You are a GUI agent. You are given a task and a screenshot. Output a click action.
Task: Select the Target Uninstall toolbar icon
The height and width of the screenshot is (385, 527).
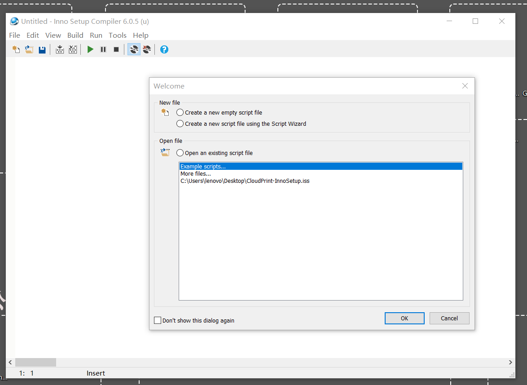tap(147, 49)
